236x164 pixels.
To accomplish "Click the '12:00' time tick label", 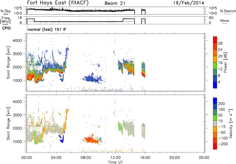I will click(115, 158).
